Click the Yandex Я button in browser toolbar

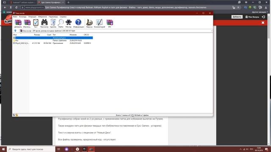tap(11, 8)
